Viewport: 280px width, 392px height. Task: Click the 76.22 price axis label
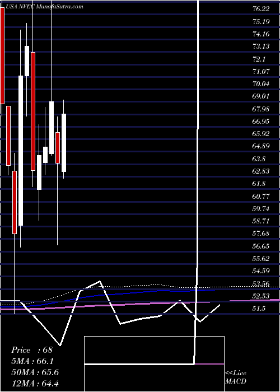(x=261, y=9)
